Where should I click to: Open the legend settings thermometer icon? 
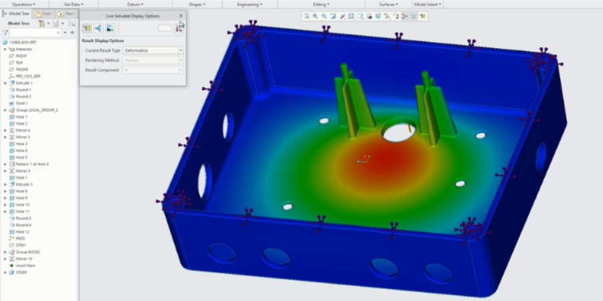(x=179, y=28)
